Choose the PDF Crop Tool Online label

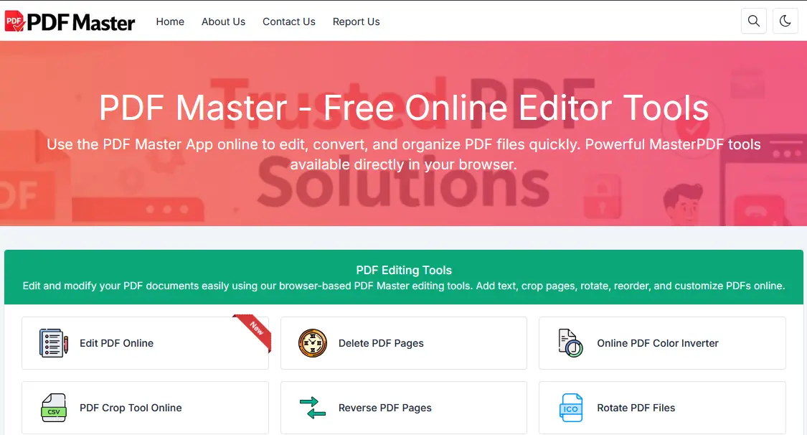pos(131,408)
